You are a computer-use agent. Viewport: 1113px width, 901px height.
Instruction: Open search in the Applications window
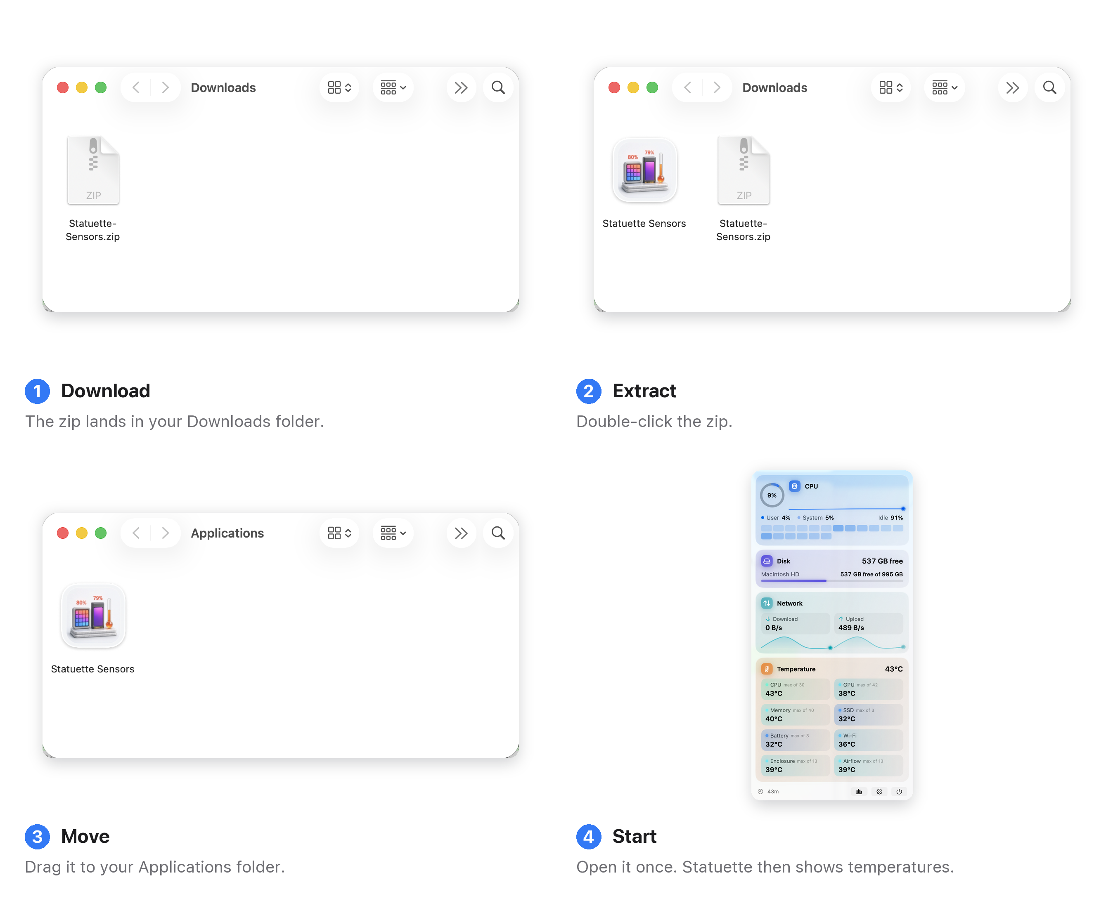click(x=497, y=533)
